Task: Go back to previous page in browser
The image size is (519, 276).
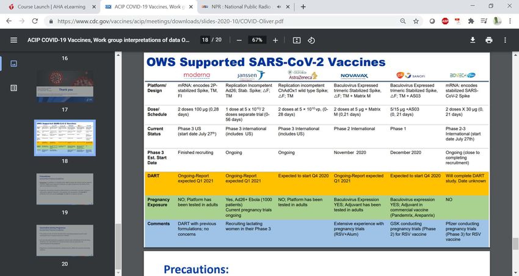Action: coord(9,21)
